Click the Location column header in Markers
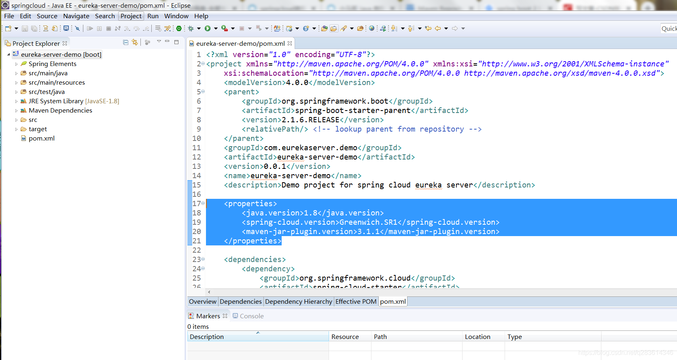677x360 pixels. (484, 337)
